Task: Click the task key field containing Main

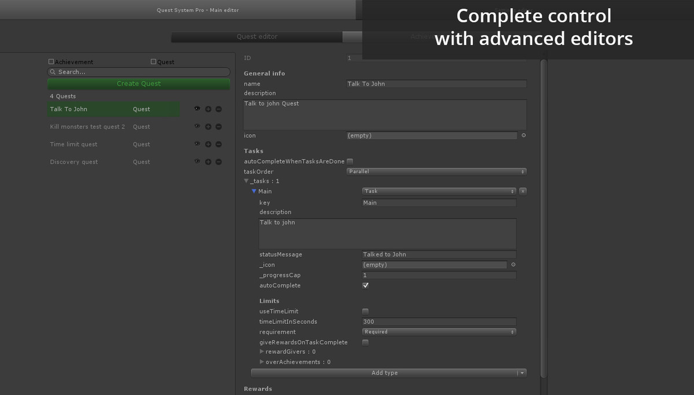Action: coord(439,203)
